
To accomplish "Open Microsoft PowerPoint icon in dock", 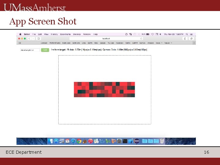I will point(113,141).
